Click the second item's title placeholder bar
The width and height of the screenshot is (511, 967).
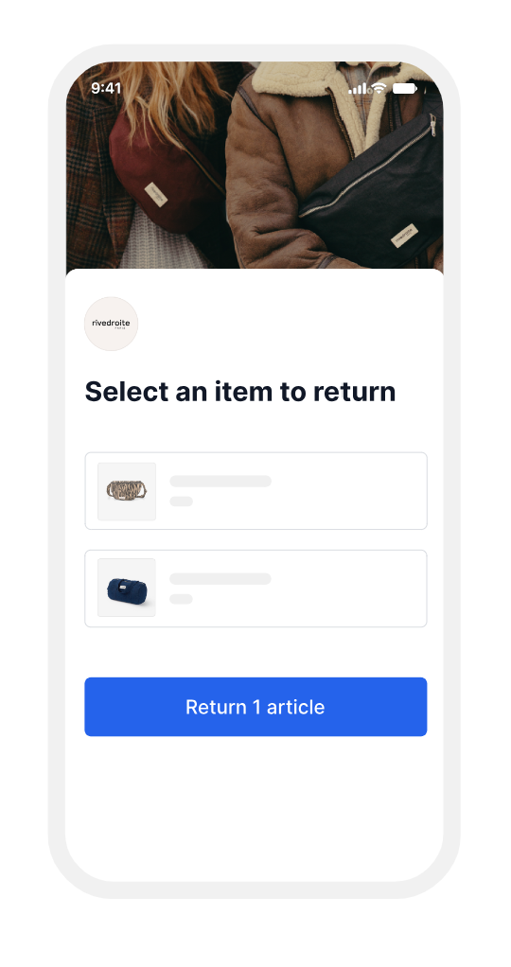point(220,578)
